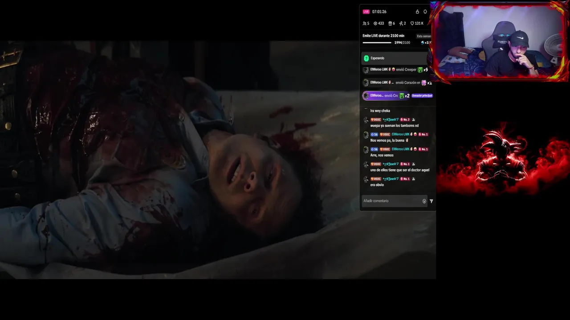
Task: Click the 'Donador principal' badge
Action: pyautogui.click(x=422, y=96)
